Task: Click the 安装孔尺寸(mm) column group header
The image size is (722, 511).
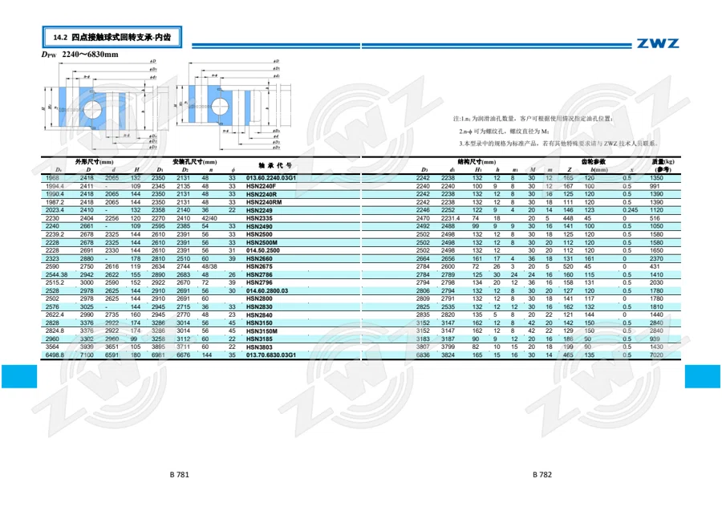Action: coord(194,162)
